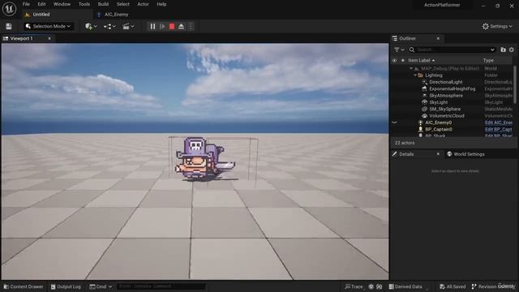Viewport: 519px width, 292px height.
Task: Select ExponentialHeightFog in the Outliner
Action: click(x=453, y=88)
